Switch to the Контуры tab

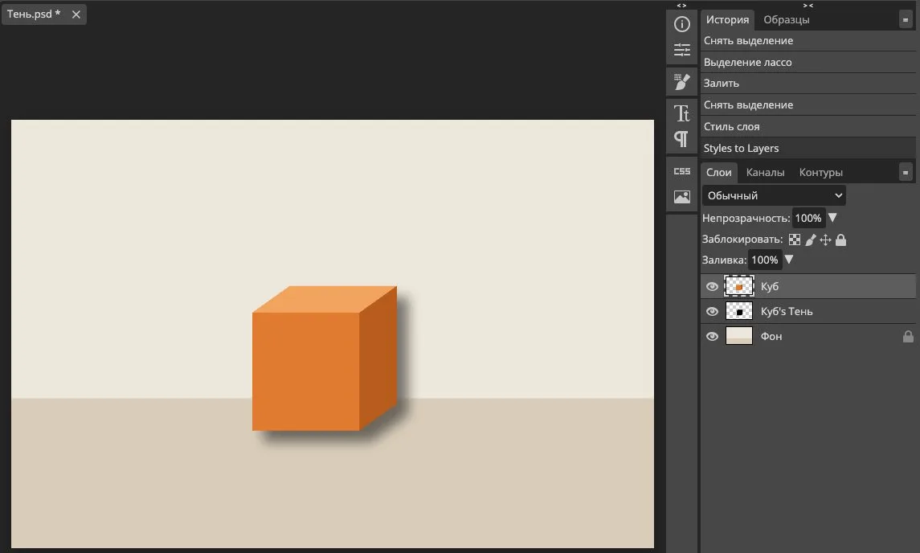[x=821, y=172]
